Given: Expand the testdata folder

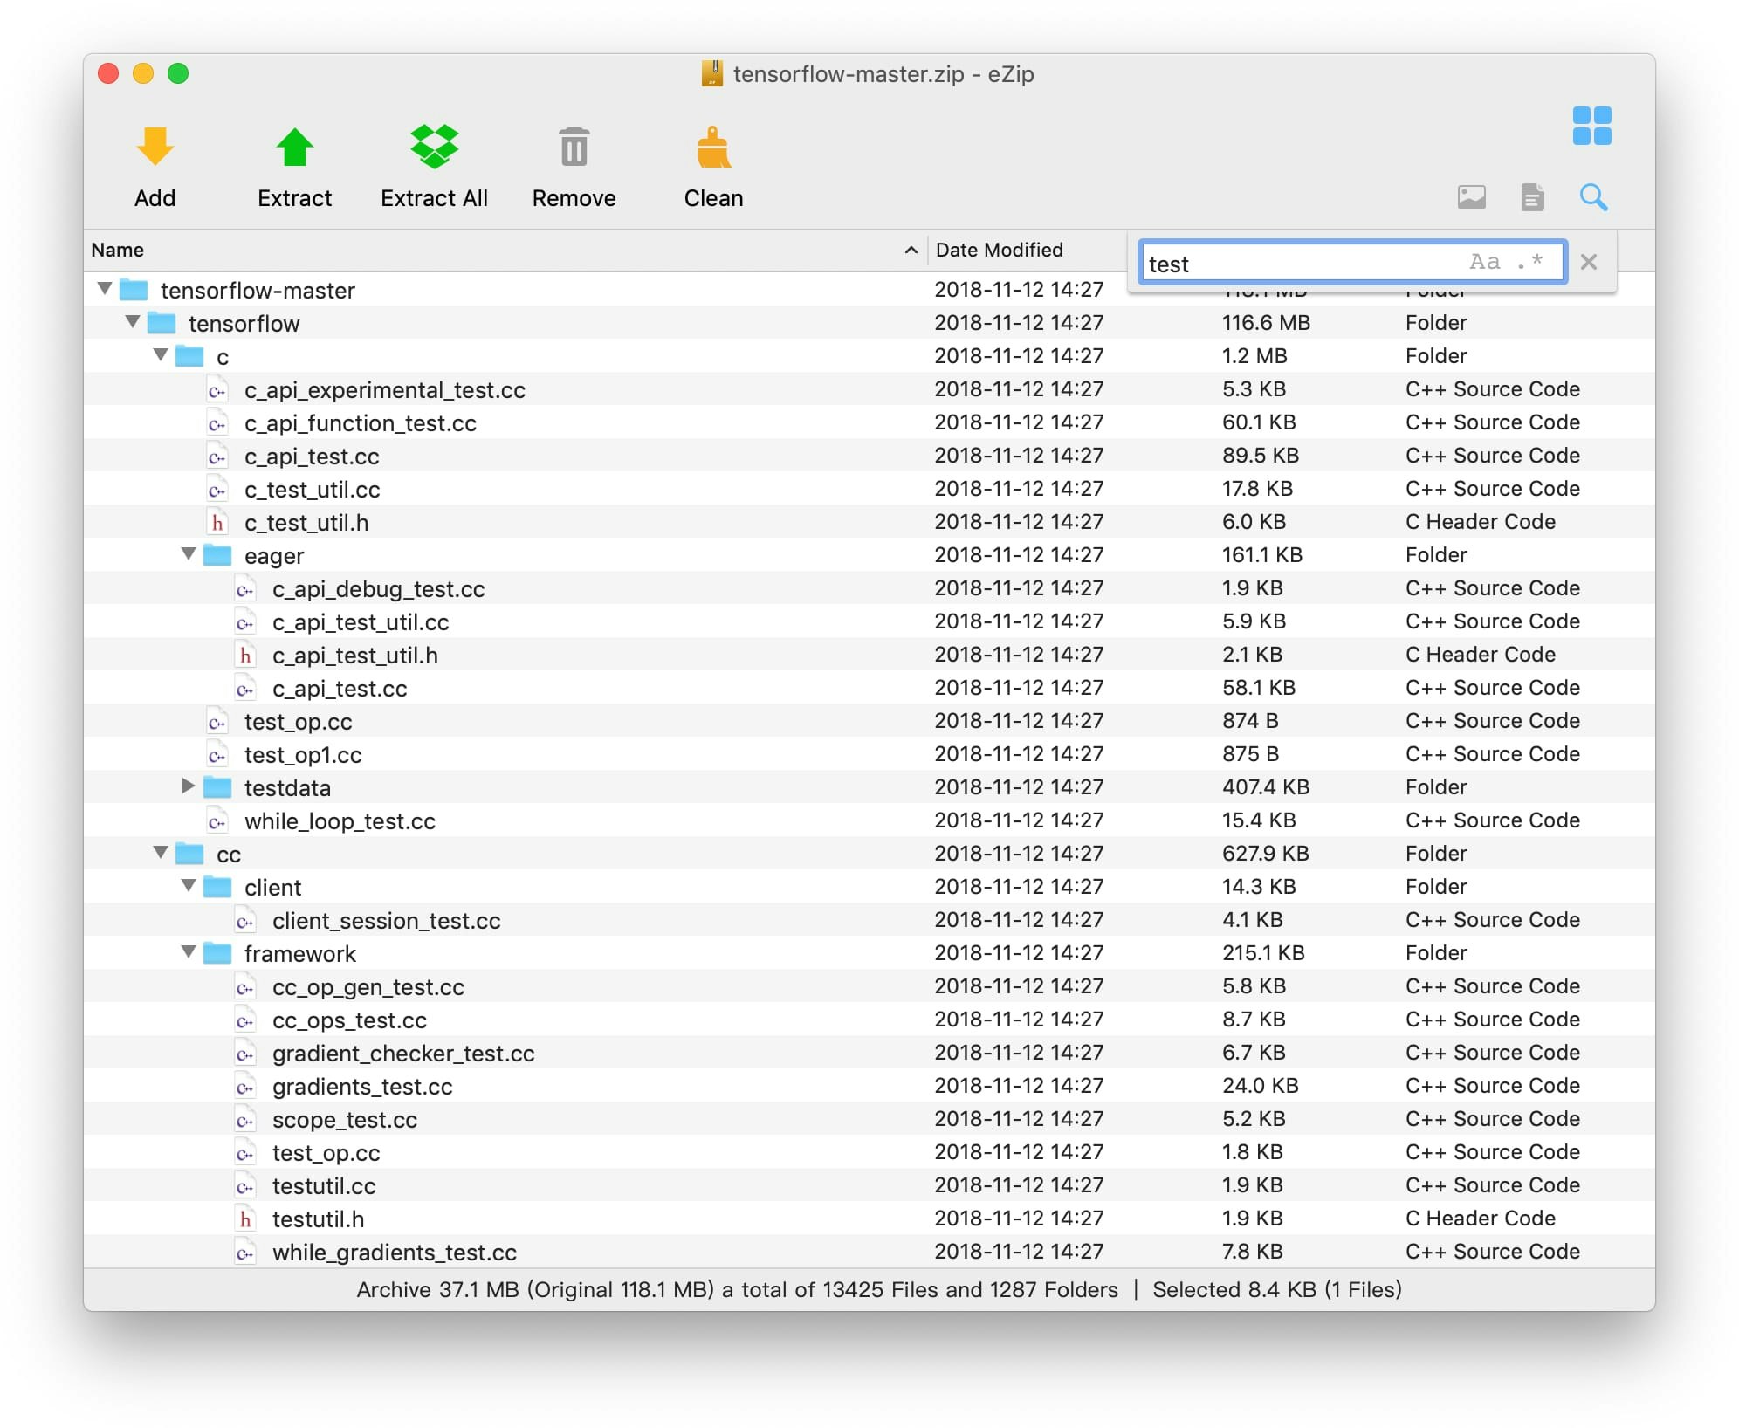Looking at the screenshot, I should coord(189,786).
